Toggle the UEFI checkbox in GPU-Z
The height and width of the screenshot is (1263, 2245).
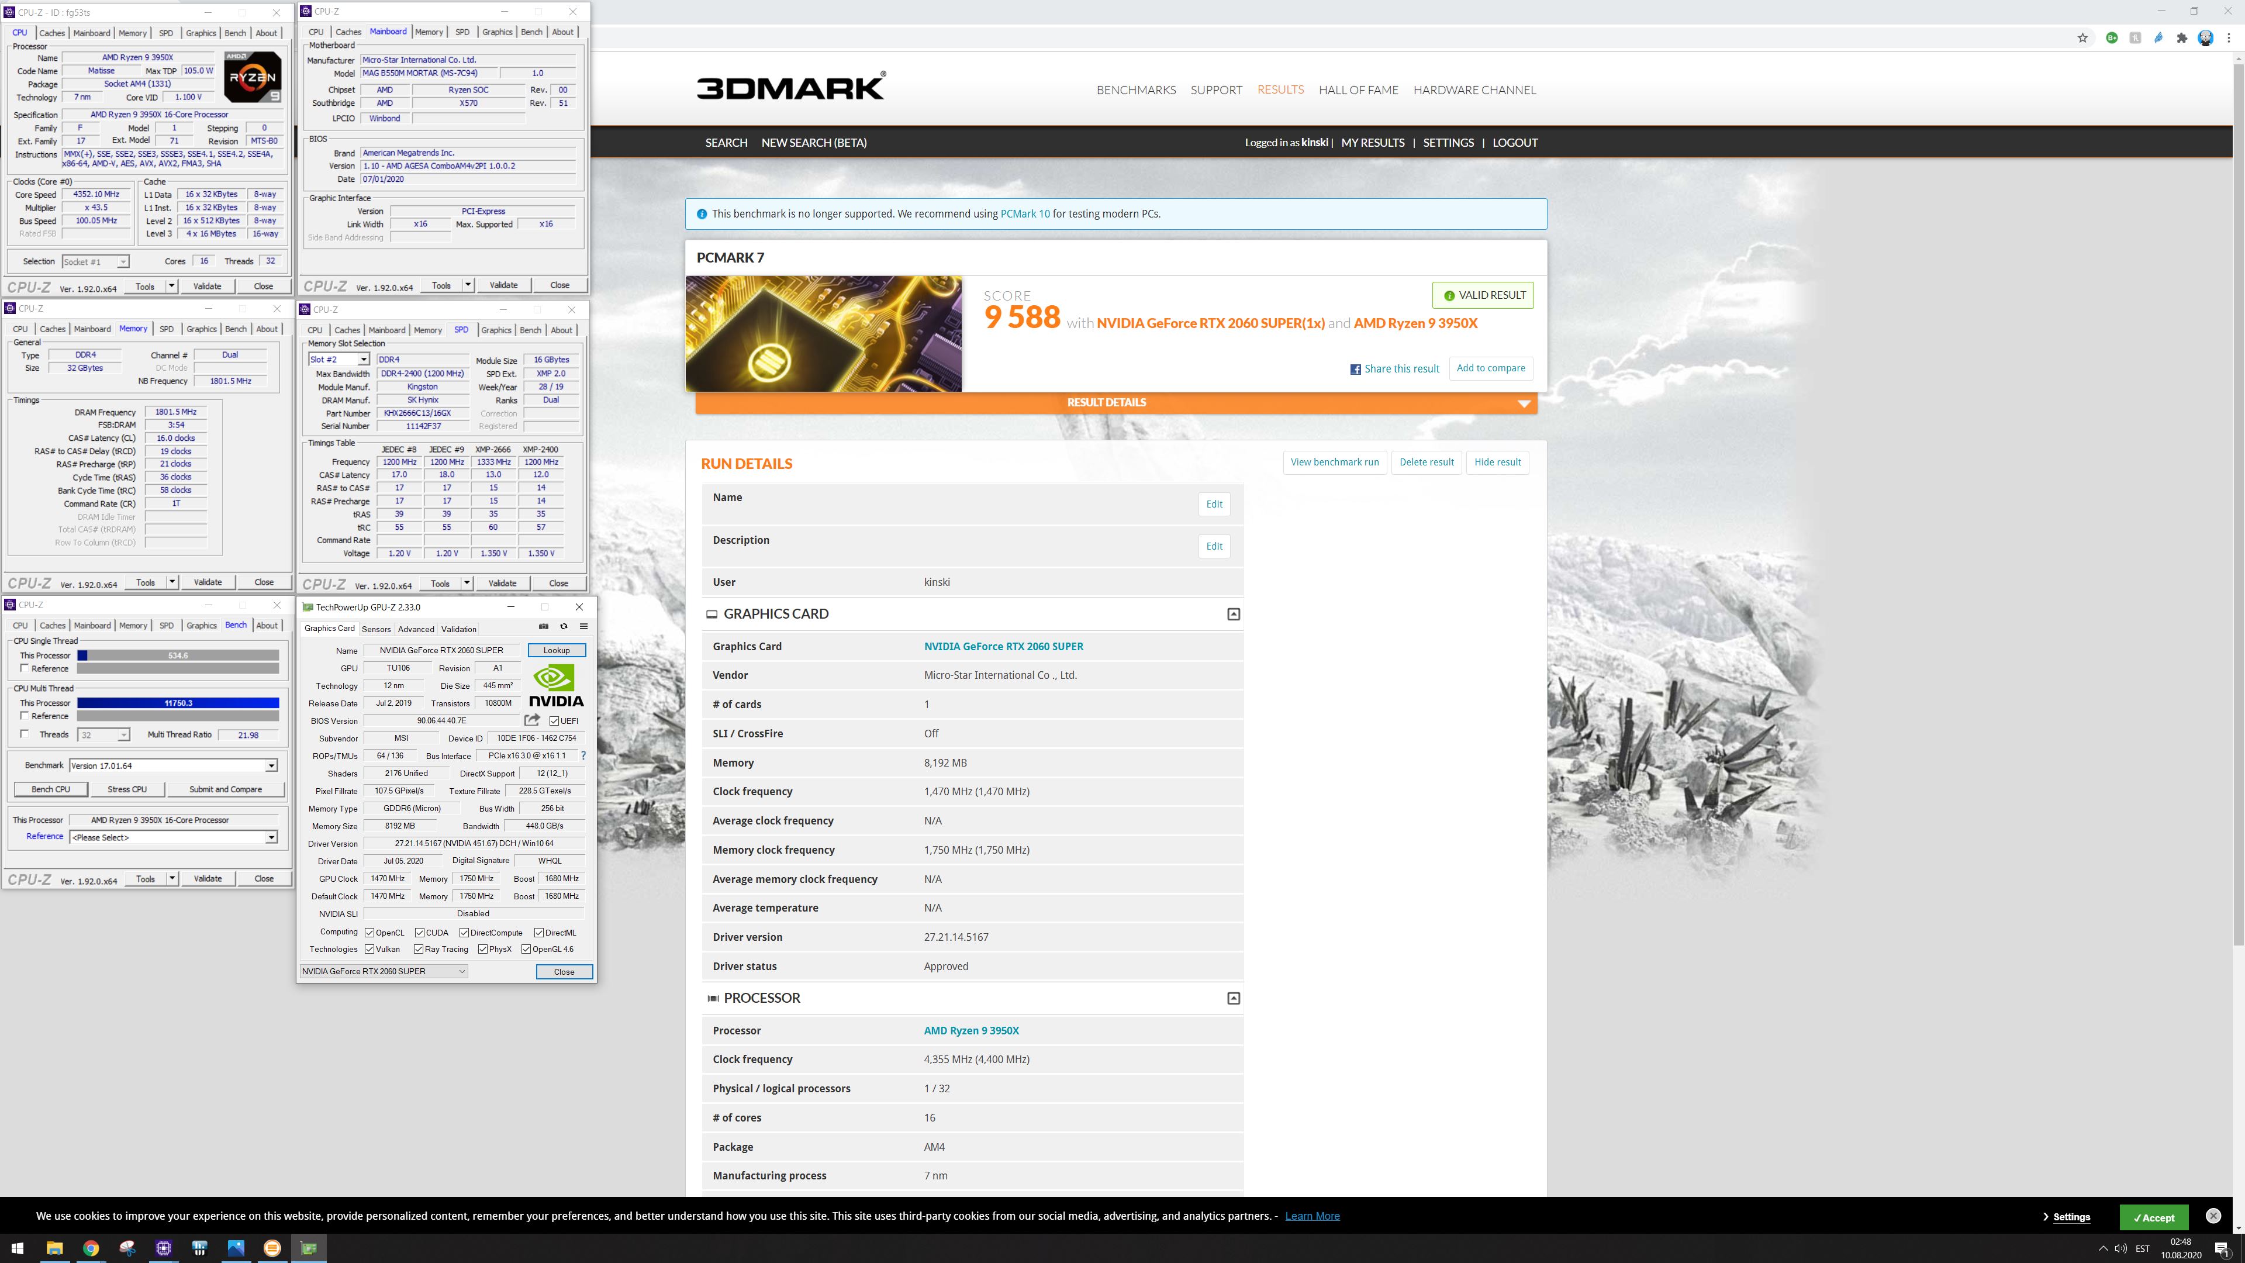[x=554, y=721]
